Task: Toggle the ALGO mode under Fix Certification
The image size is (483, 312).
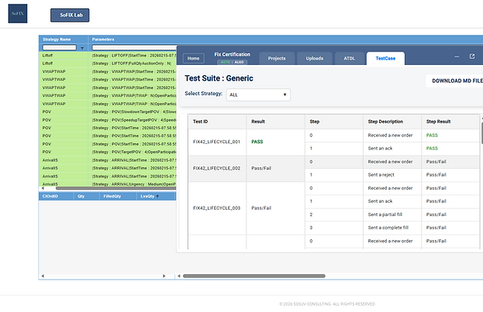Action: (x=240, y=62)
